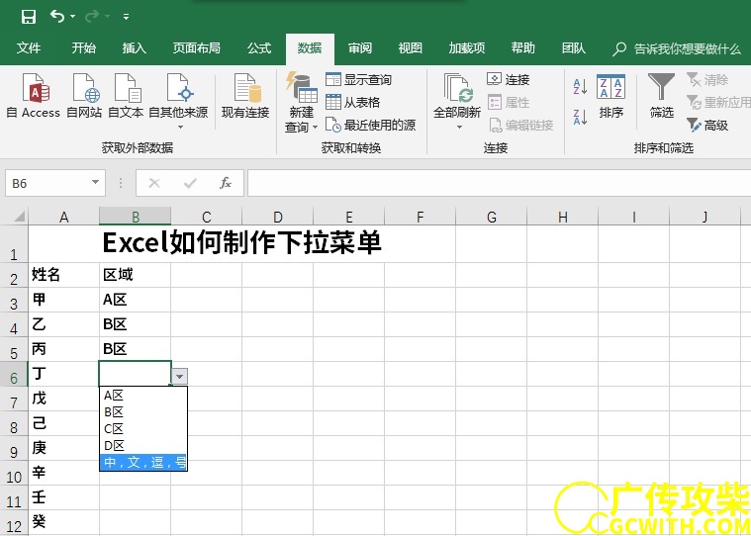Click the sort ascending A to Z icon
Image resolution: width=751 pixels, height=536 pixels.
580,87
